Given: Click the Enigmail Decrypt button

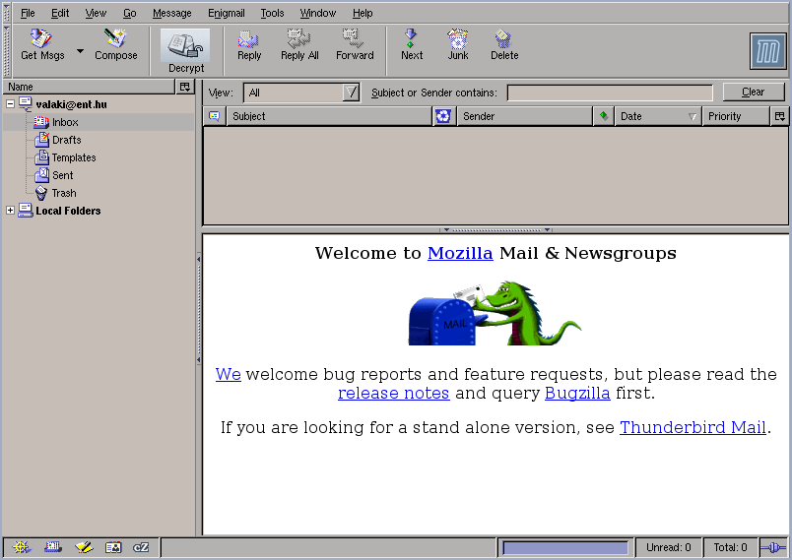Looking at the screenshot, I should pyautogui.click(x=186, y=51).
